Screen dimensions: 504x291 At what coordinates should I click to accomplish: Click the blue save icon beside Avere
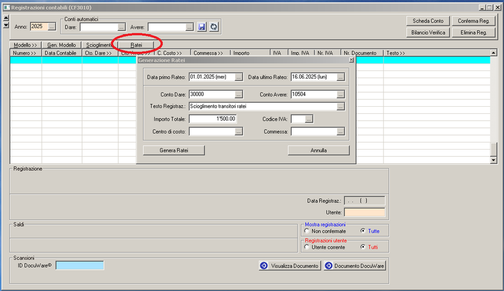pyautogui.click(x=202, y=27)
